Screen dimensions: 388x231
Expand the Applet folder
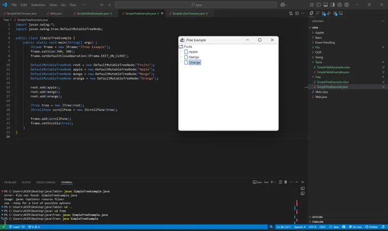click(x=320, y=33)
